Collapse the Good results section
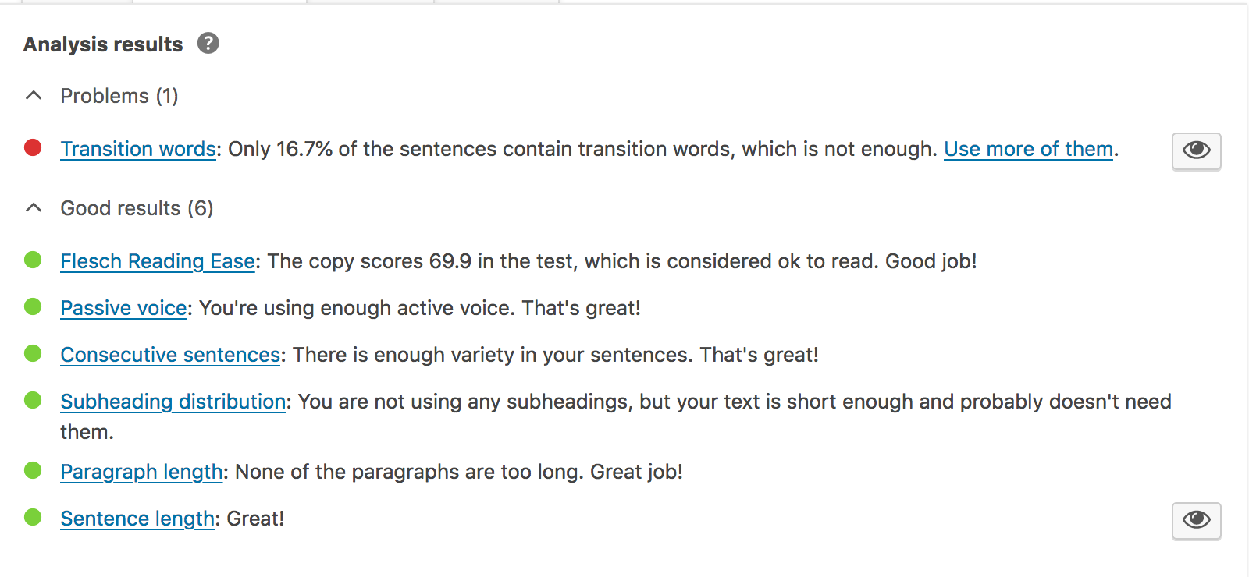This screenshot has width=1249, height=577. click(33, 207)
